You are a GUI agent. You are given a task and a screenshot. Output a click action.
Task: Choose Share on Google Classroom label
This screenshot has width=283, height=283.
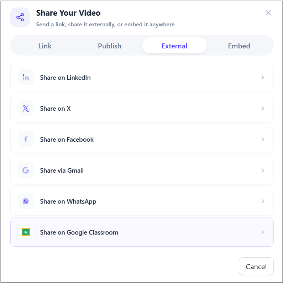click(79, 232)
